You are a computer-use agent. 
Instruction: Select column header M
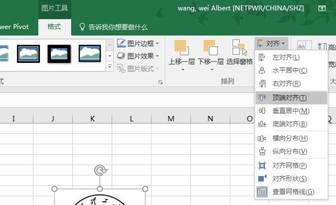pos(171,119)
